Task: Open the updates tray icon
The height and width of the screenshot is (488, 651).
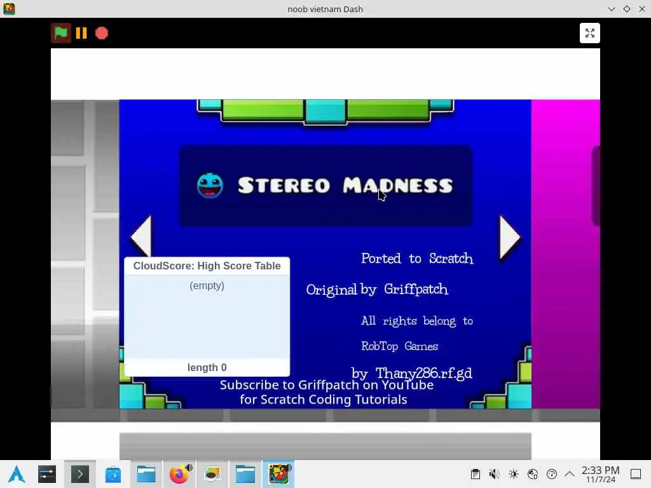Action: [x=551, y=474]
